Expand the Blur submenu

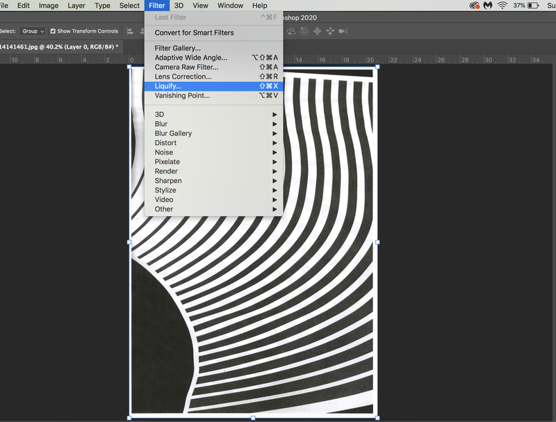pyautogui.click(x=213, y=124)
